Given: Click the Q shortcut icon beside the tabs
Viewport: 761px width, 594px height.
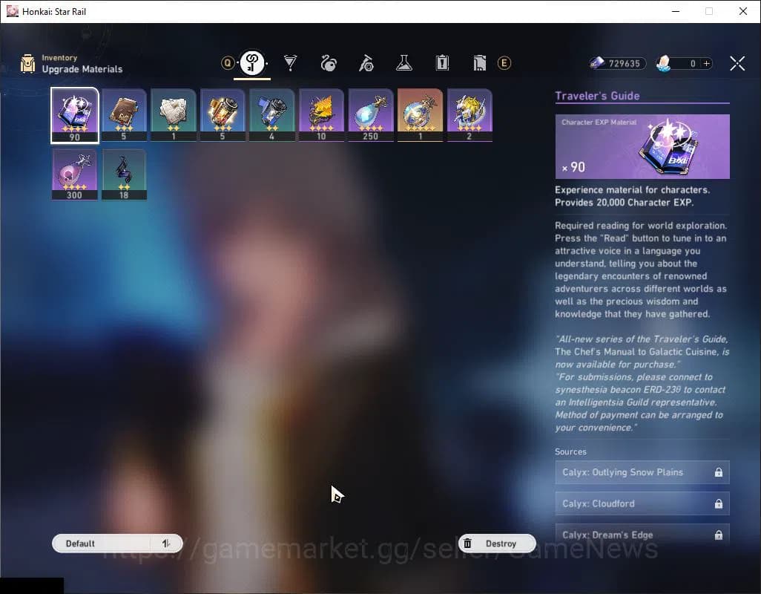Looking at the screenshot, I should click(228, 63).
